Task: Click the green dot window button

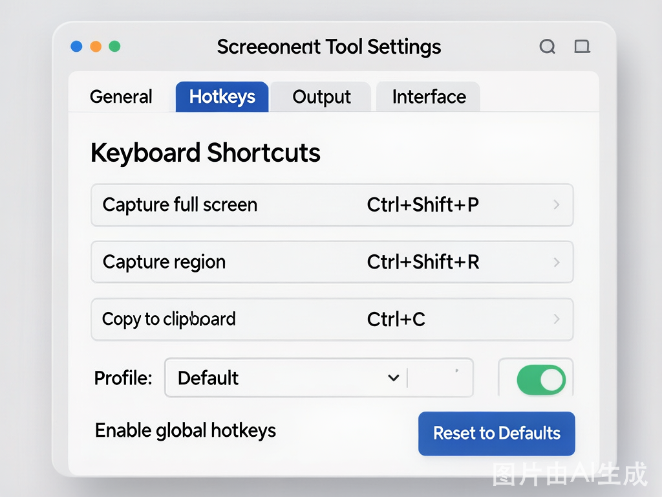Action: 114,46
